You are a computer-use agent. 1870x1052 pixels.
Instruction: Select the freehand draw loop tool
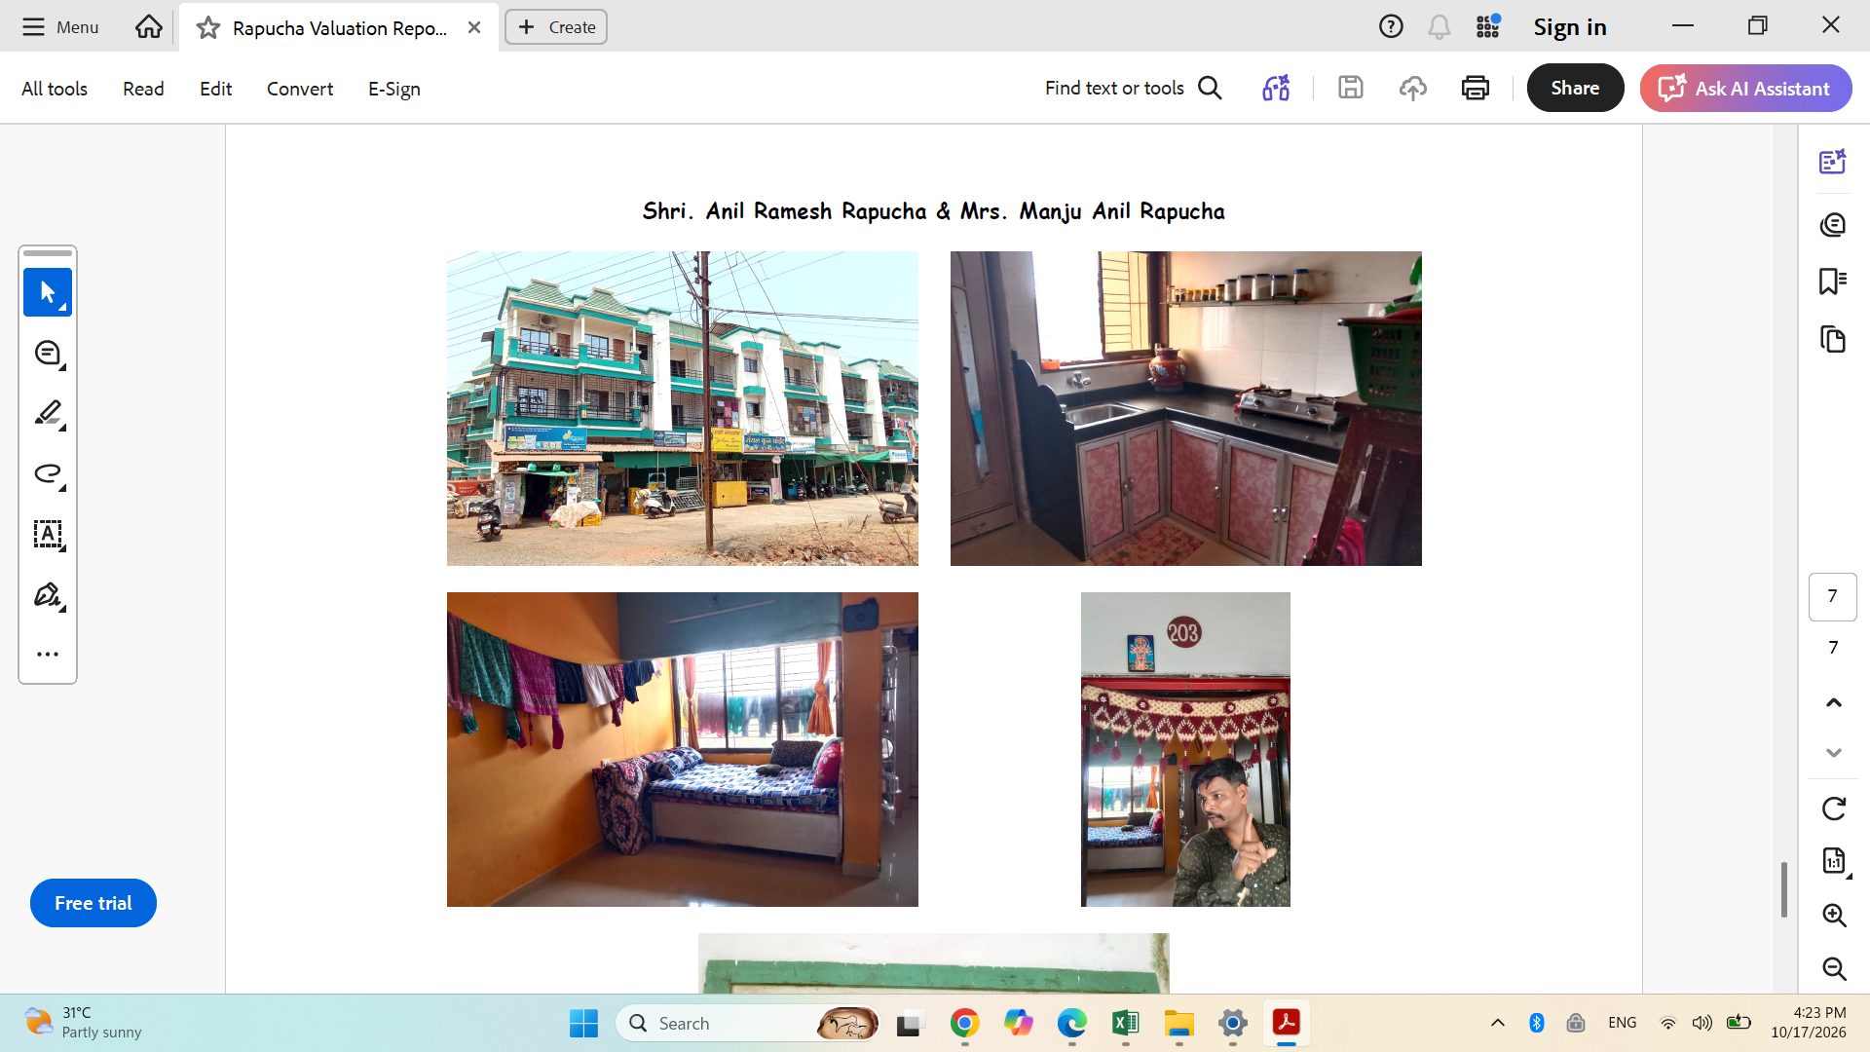[x=48, y=474]
